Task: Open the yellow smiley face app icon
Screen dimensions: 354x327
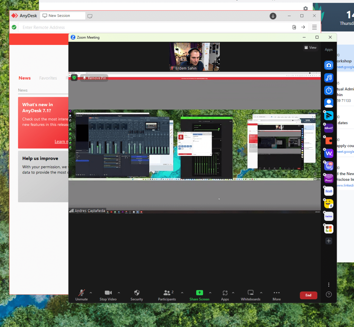Action: (x=329, y=204)
